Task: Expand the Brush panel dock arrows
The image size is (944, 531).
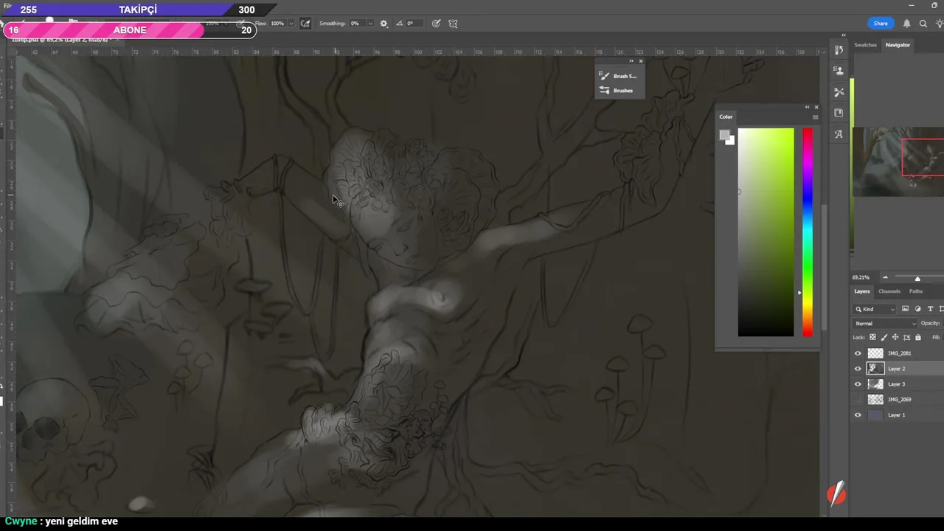Action: pyautogui.click(x=631, y=61)
